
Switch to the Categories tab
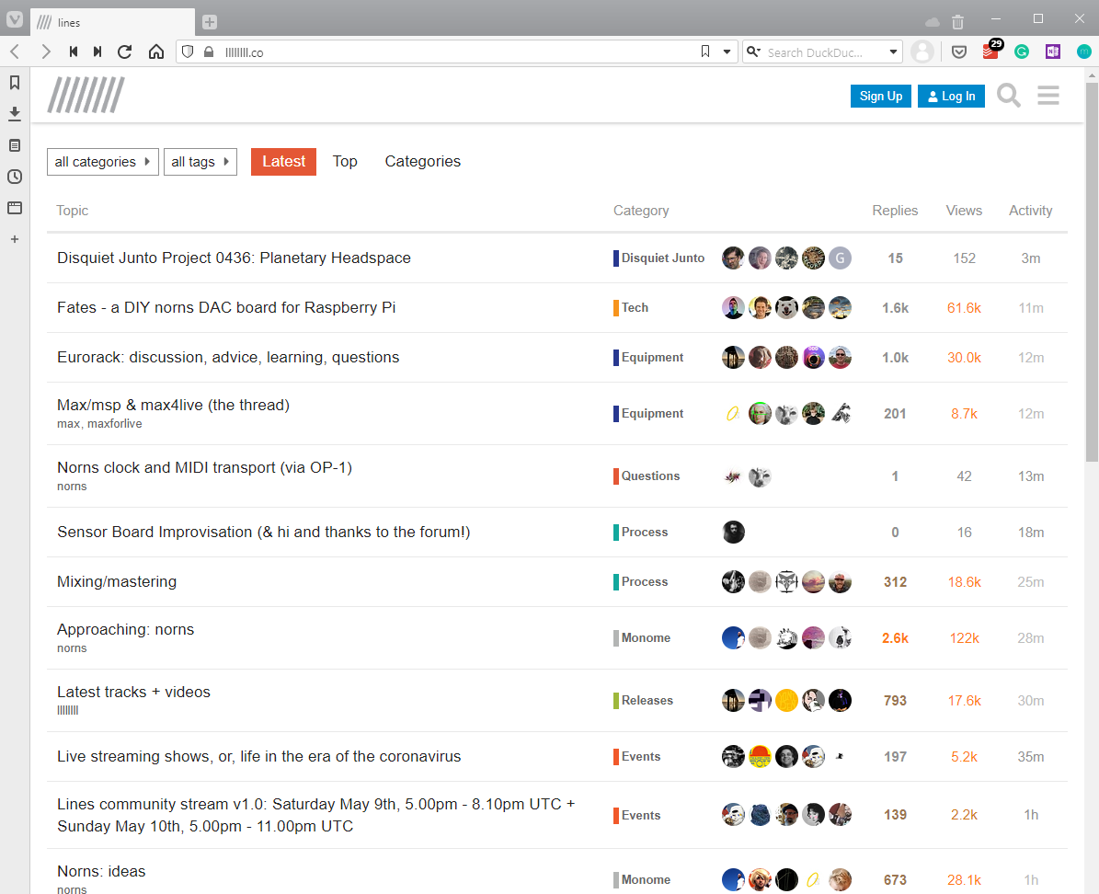(422, 162)
